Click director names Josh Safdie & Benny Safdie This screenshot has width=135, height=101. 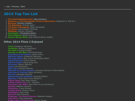click(x=40, y=37)
